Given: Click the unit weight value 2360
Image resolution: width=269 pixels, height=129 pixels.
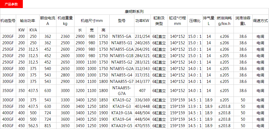Looking at the screenshot, I should point(65,36).
